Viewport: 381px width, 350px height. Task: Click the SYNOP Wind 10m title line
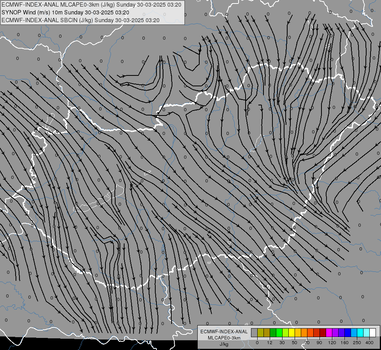pyautogui.click(x=65, y=12)
